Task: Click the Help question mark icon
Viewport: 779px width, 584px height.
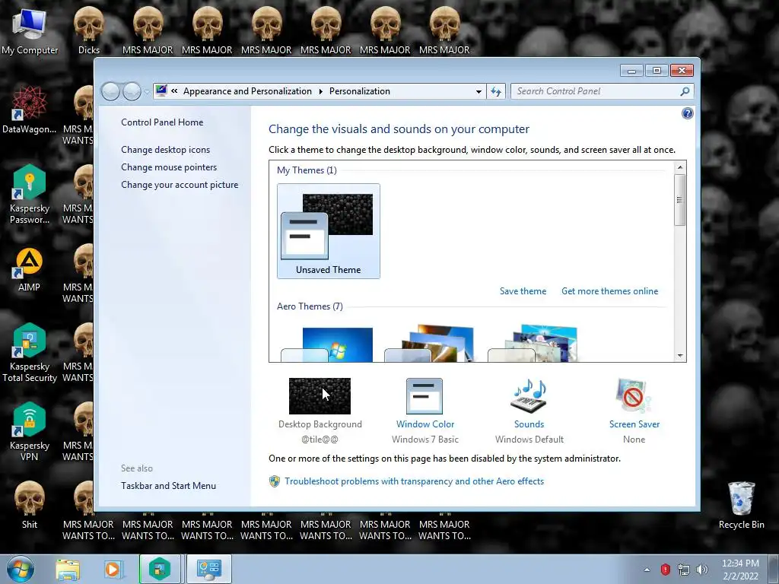Action: tap(688, 114)
